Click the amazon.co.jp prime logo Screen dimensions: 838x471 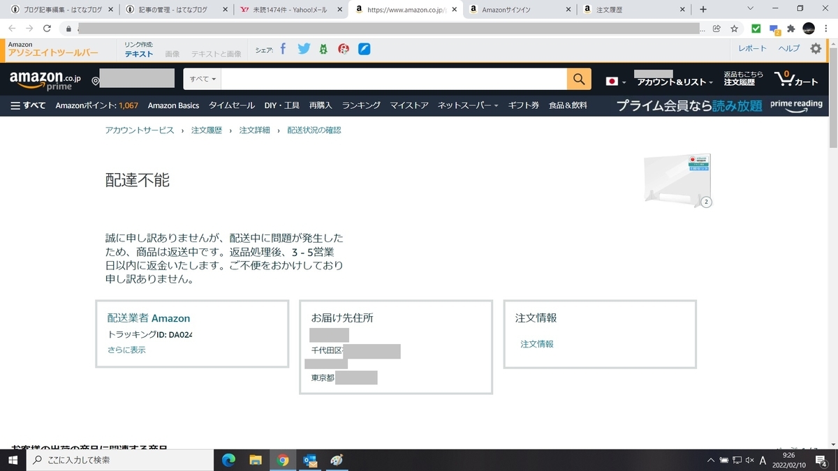coord(42,79)
